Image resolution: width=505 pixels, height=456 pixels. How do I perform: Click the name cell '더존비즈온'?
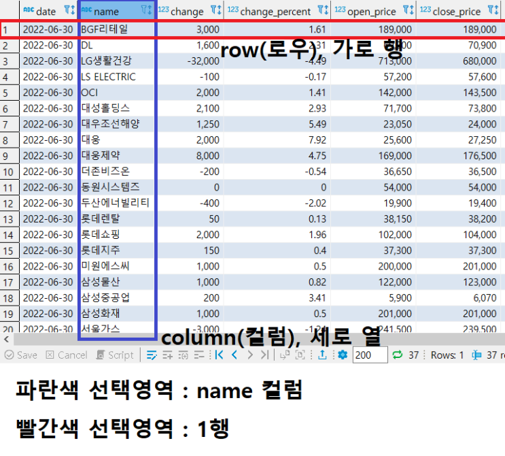[117, 172]
